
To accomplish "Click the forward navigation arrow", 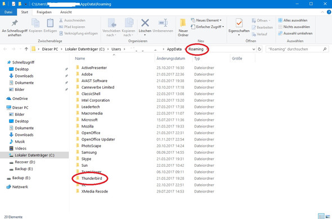I will pos(14,49).
